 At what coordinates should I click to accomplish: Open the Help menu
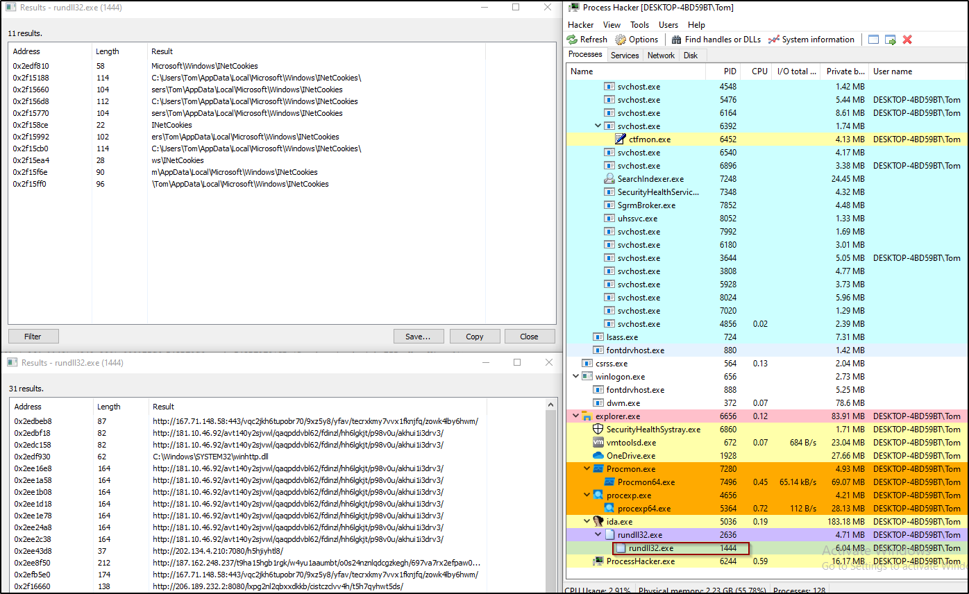click(696, 24)
